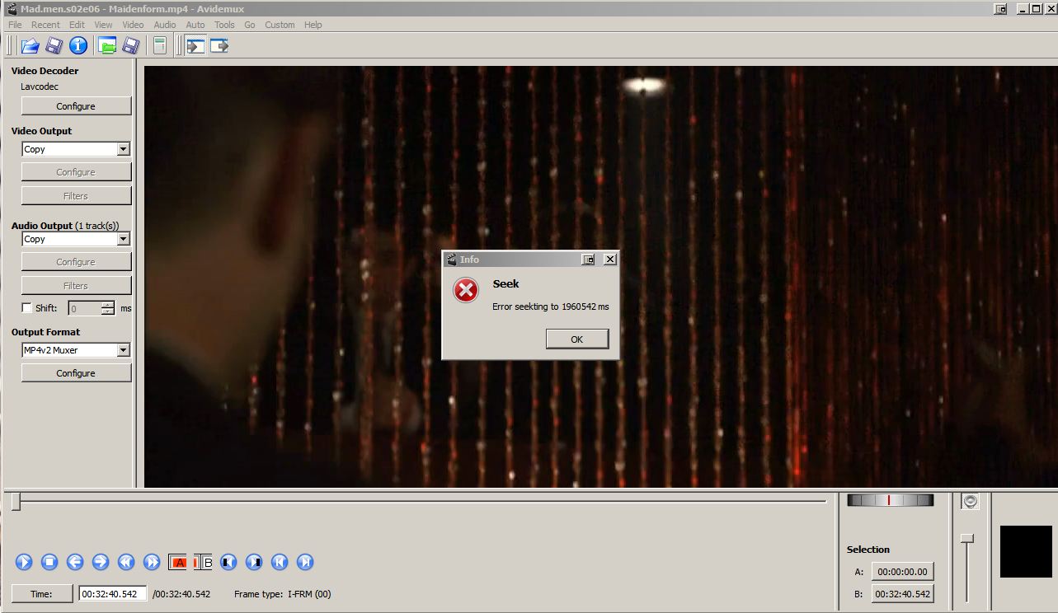This screenshot has width=1058, height=613.
Task: Click the Avidemux clapperboard title icon
Action: pos(12,8)
